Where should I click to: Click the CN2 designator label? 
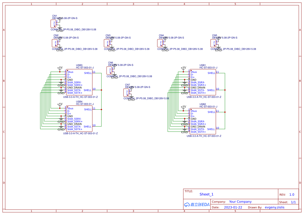click(x=56, y=35)
